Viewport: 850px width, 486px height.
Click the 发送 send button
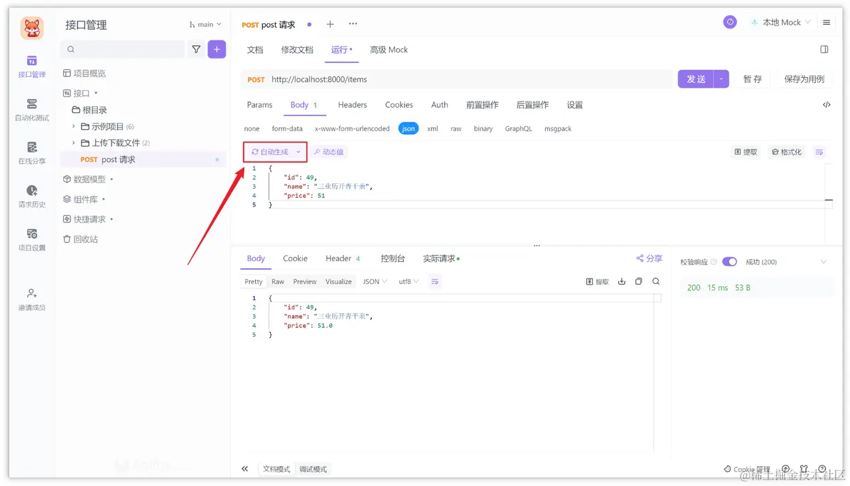click(x=696, y=79)
